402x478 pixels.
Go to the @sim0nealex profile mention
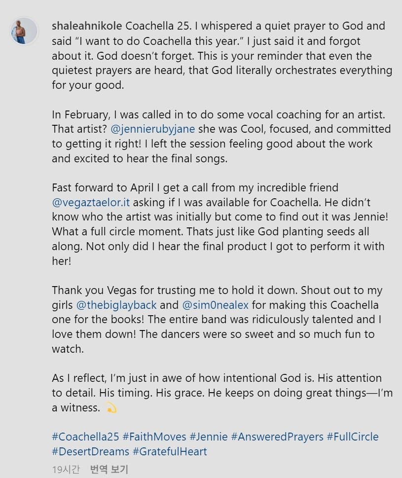coord(215,305)
